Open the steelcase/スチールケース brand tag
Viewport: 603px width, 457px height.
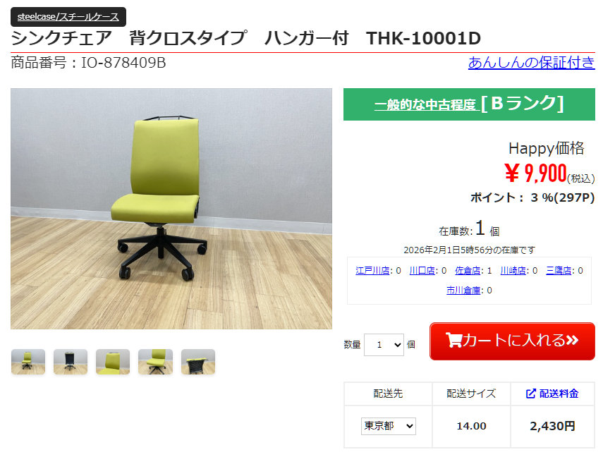click(68, 17)
